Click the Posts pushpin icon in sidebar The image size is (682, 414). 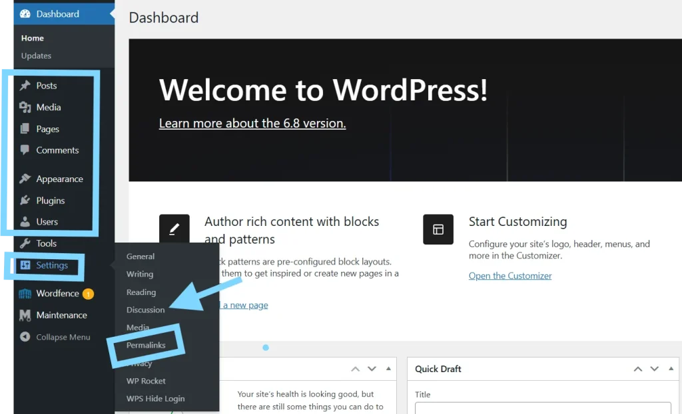coord(25,86)
